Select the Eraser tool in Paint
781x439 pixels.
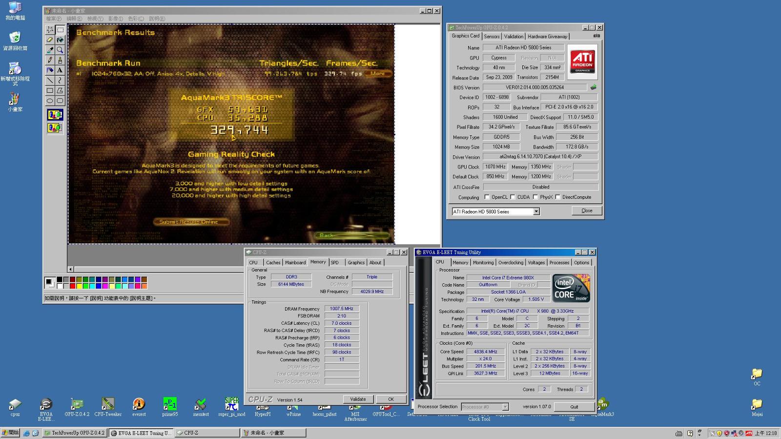(50, 40)
